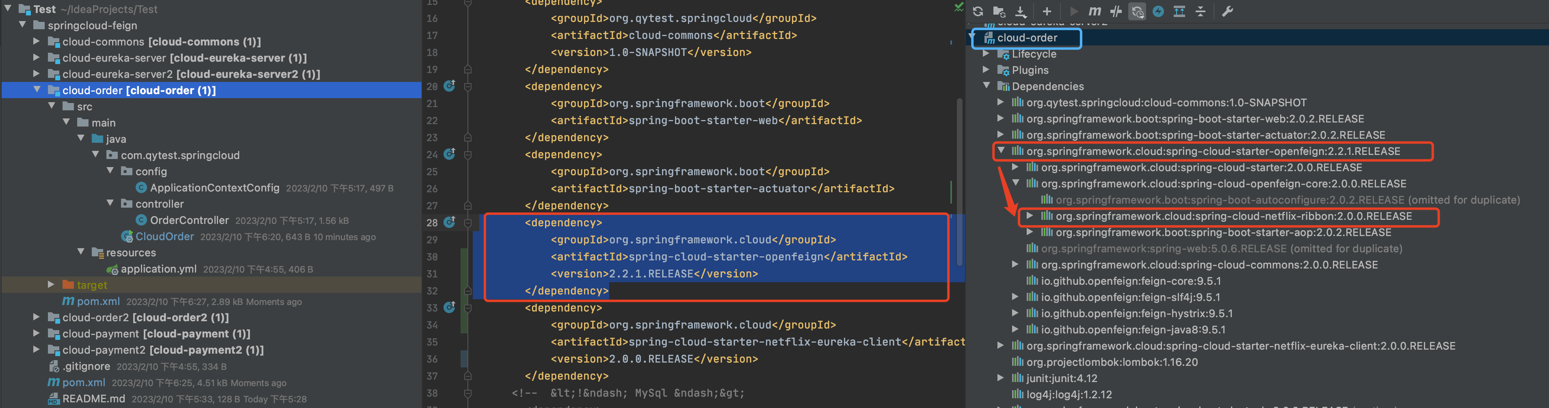Click gutter icon on line 33
This screenshot has width=1549, height=408.
tap(449, 308)
